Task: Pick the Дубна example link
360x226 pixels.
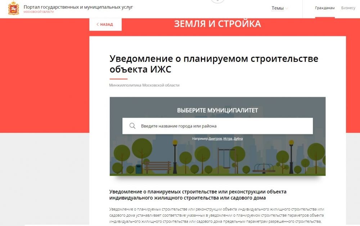Action: 238,139
